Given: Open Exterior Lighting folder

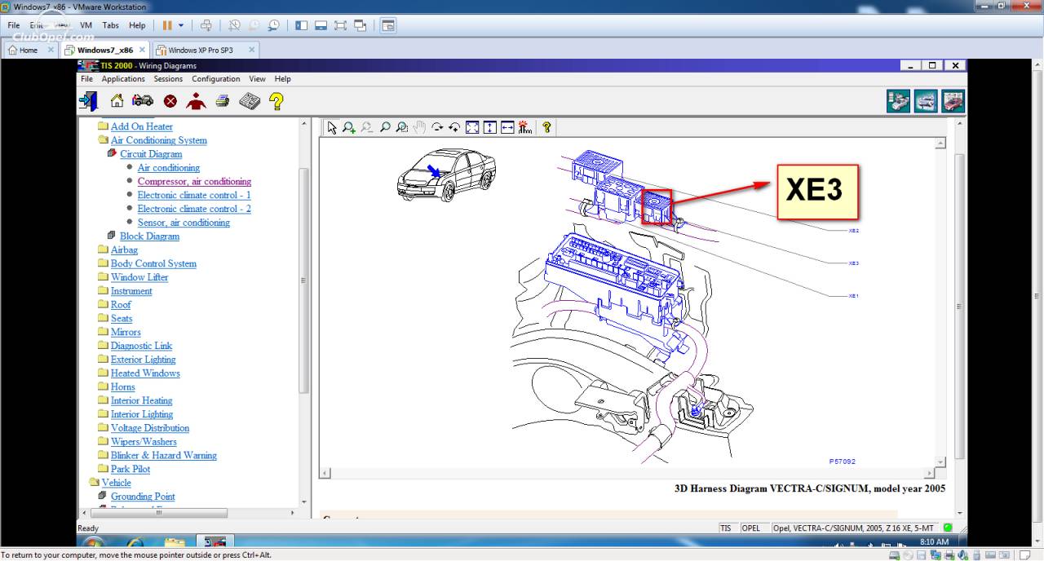Looking at the screenshot, I should coord(143,359).
